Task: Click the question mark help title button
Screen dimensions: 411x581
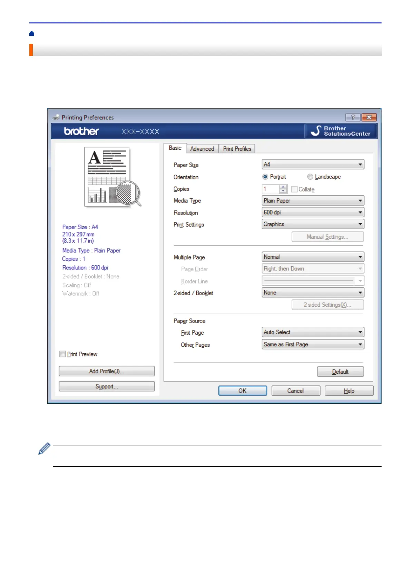Action: pyautogui.click(x=353, y=117)
